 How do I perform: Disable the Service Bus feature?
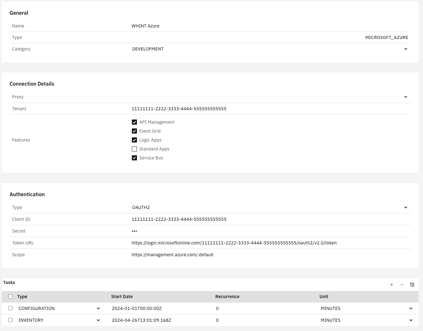pos(134,158)
